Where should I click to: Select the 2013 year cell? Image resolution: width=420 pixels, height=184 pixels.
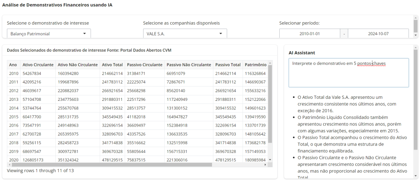pos(13,100)
